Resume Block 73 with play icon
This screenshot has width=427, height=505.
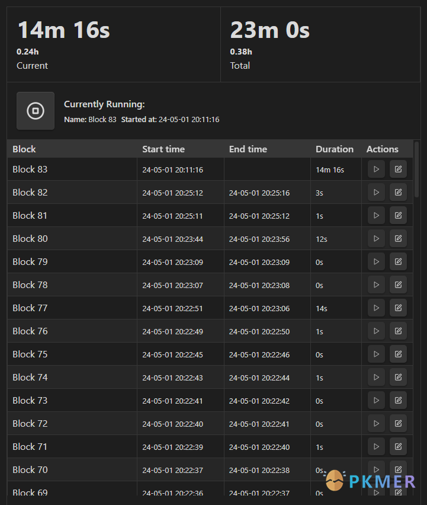376,401
